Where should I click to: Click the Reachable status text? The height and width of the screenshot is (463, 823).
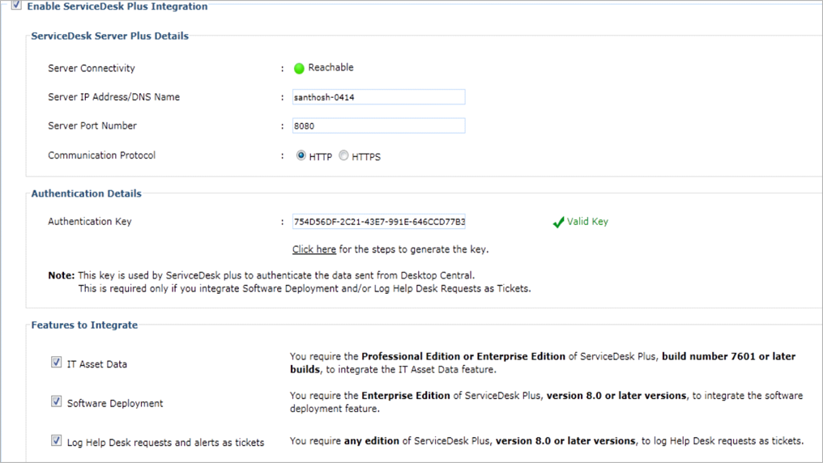pos(330,68)
